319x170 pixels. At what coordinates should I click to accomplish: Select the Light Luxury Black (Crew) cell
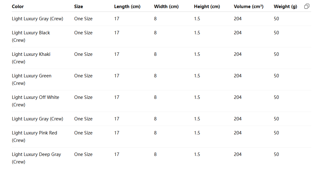tap(31, 36)
